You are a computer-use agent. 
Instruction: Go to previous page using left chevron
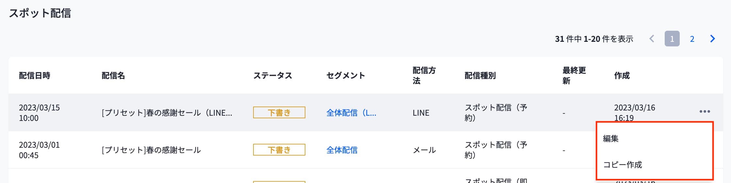[x=652, y=39]
